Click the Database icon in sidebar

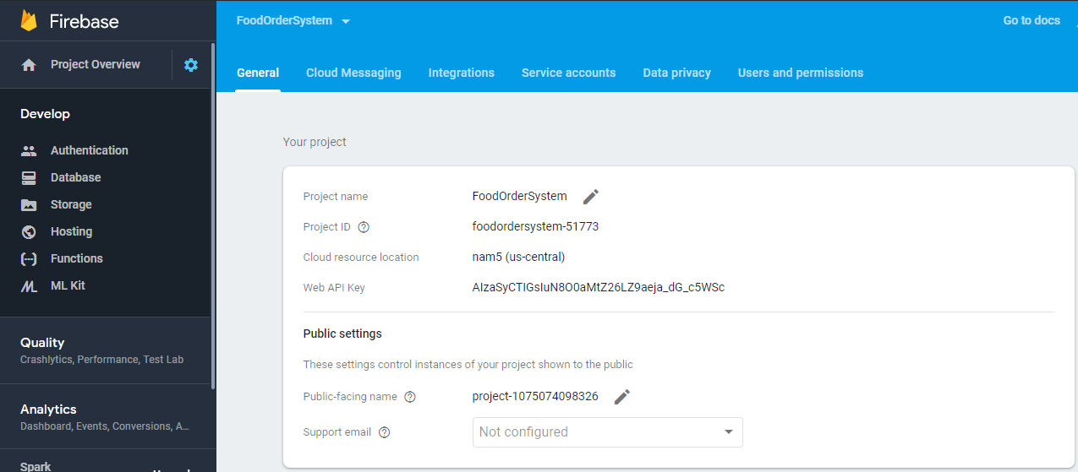(29, 178)
